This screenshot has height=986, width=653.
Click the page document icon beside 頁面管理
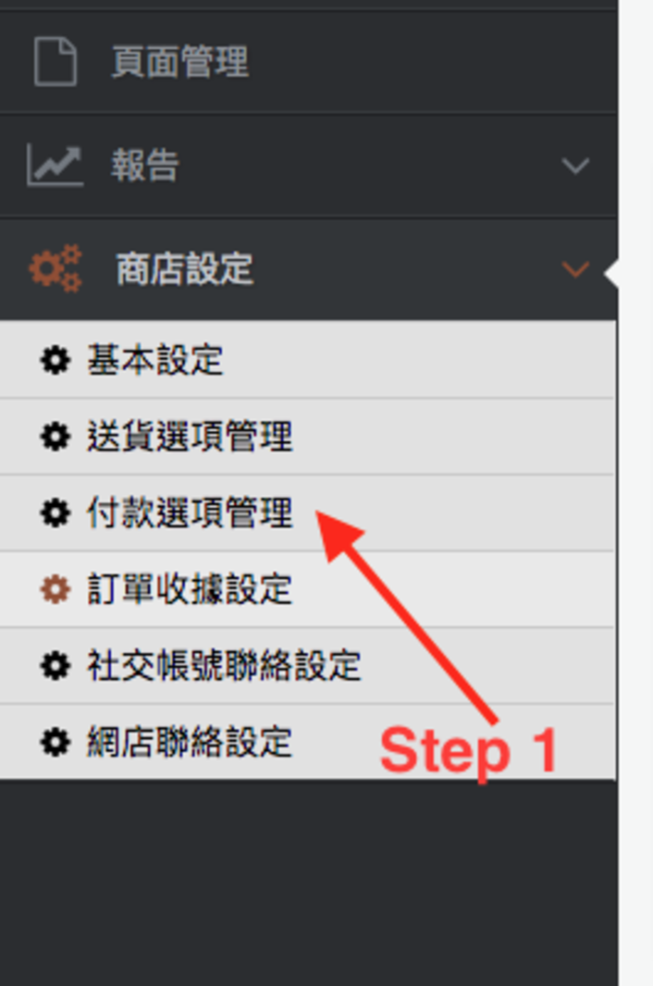point(55,62)
